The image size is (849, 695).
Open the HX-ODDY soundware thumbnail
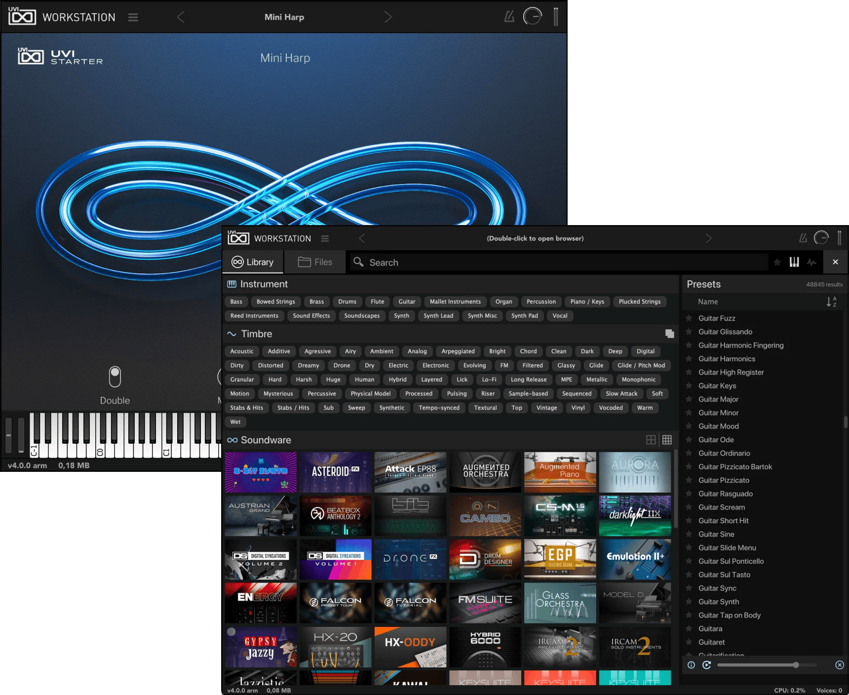click(x=410, y=647)
